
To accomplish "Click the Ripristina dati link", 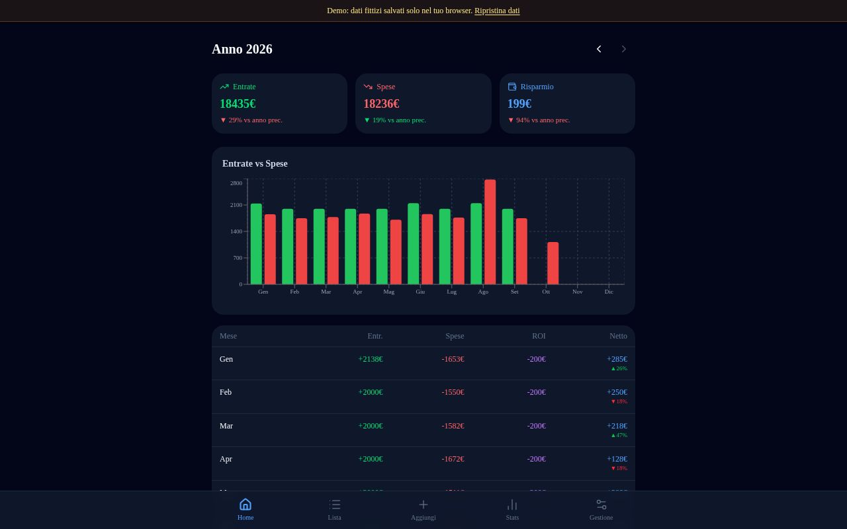I will coord(497,11).
